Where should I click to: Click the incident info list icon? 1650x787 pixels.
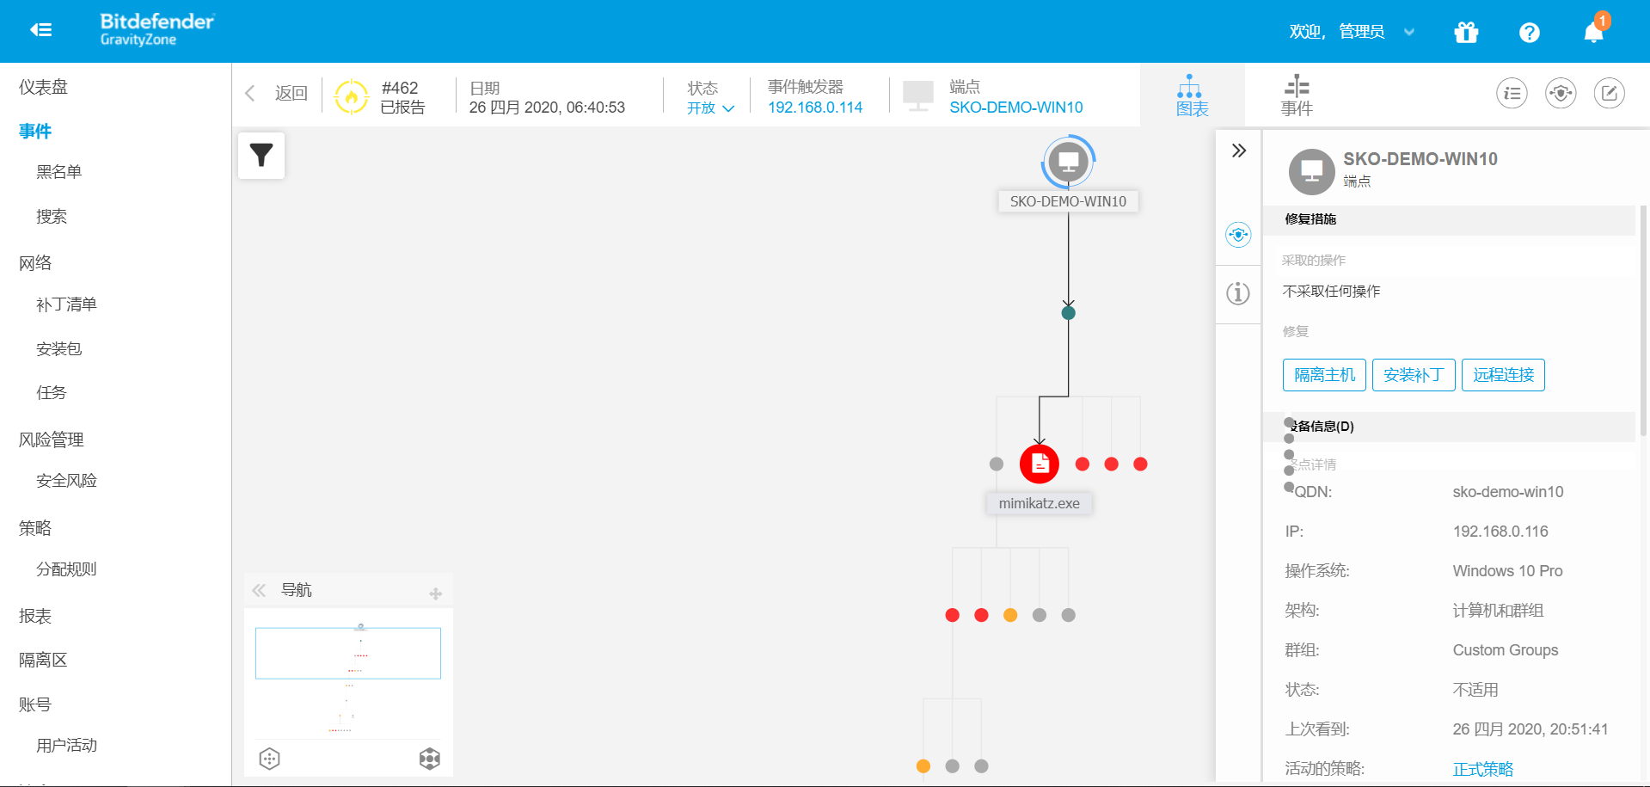pyautogui.click(x=1512, y=93)
